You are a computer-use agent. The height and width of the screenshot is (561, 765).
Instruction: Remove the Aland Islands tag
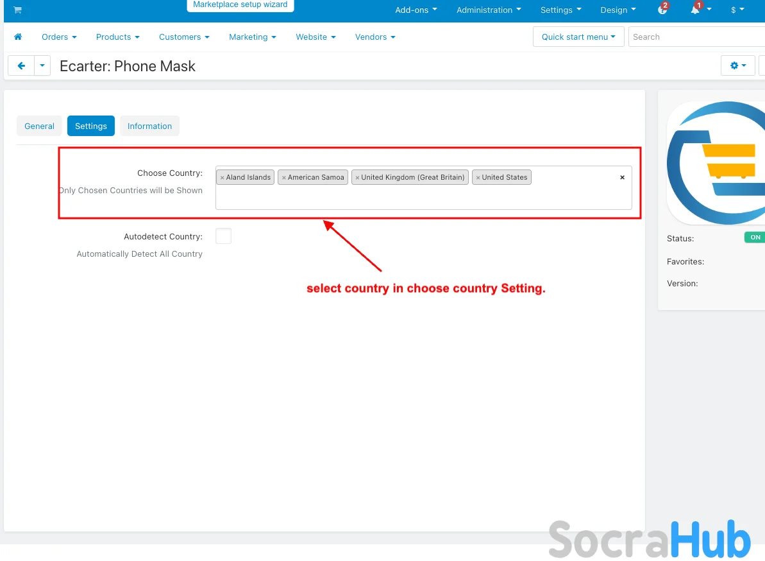click(222, 178)
